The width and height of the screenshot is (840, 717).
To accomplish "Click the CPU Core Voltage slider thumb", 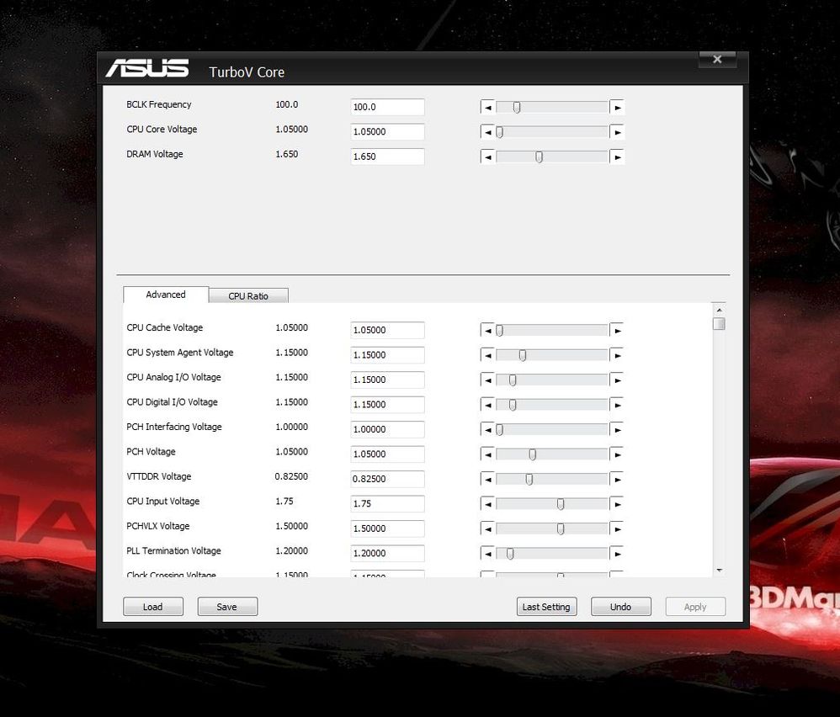I will [499, 132].
